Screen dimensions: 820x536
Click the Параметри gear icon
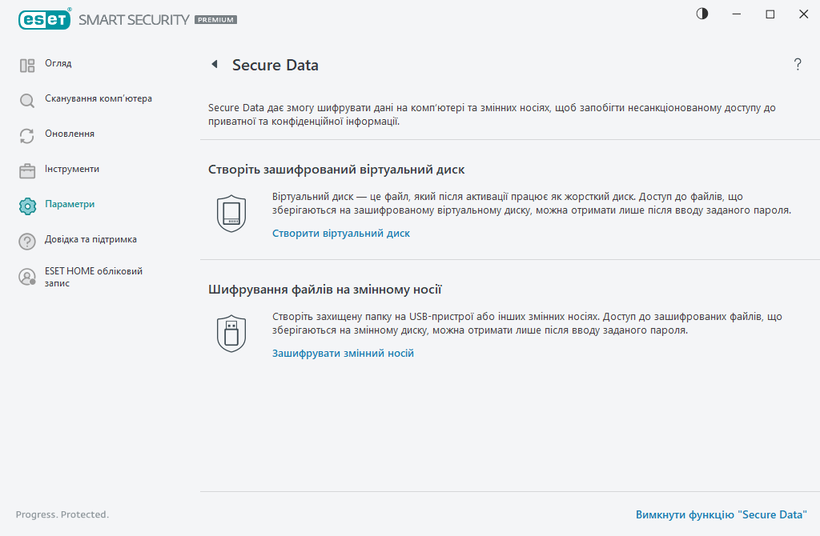(x=27, y=206)
